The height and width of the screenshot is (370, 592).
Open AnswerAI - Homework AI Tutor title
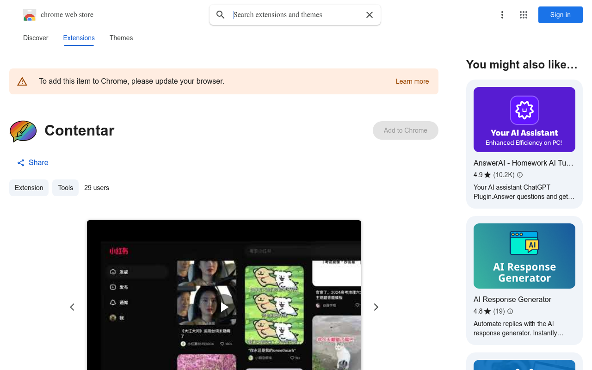click(x=524, y=163)
